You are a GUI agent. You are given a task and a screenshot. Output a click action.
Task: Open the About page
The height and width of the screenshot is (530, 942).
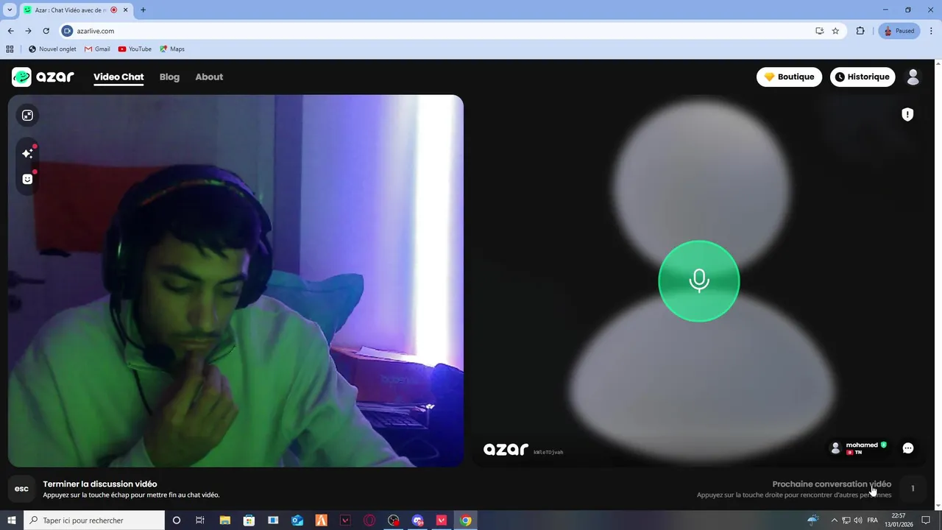209,77
